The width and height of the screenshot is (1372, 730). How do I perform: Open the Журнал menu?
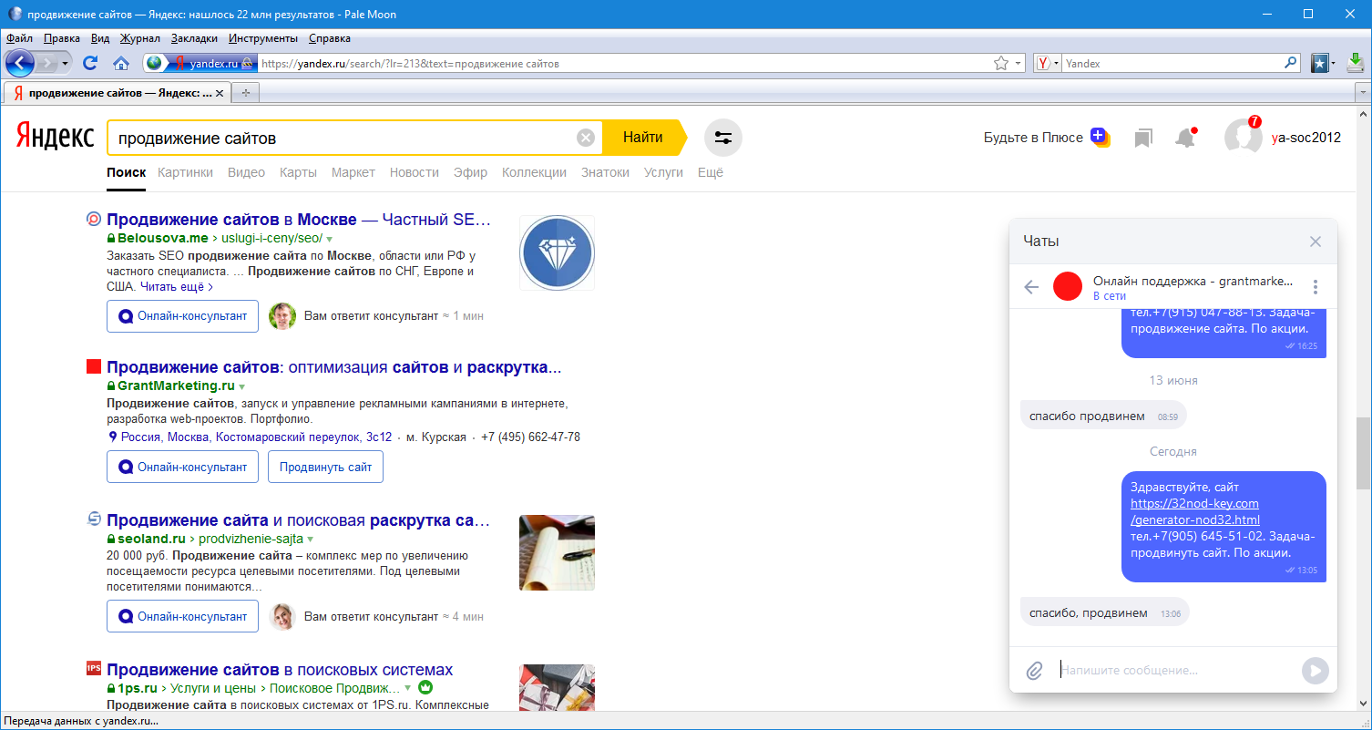tap(139, 38)
